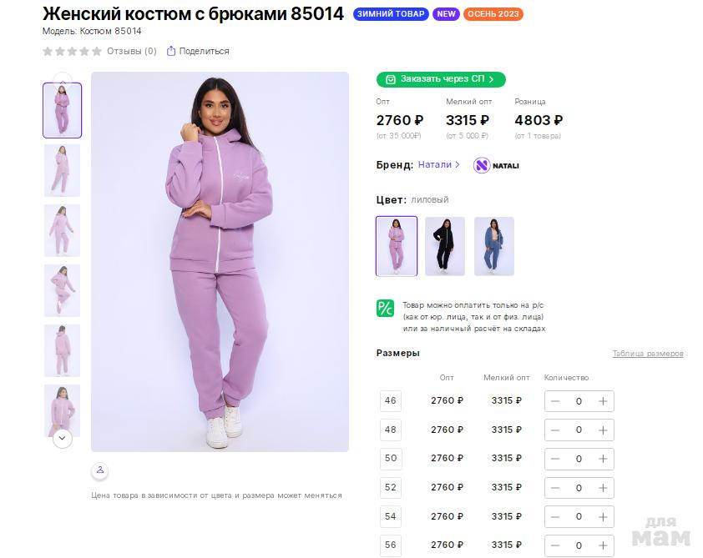Select the second product thumbnail in gallery
The height and width of the screenshot is (558, 703).
[x=62, y=170]
